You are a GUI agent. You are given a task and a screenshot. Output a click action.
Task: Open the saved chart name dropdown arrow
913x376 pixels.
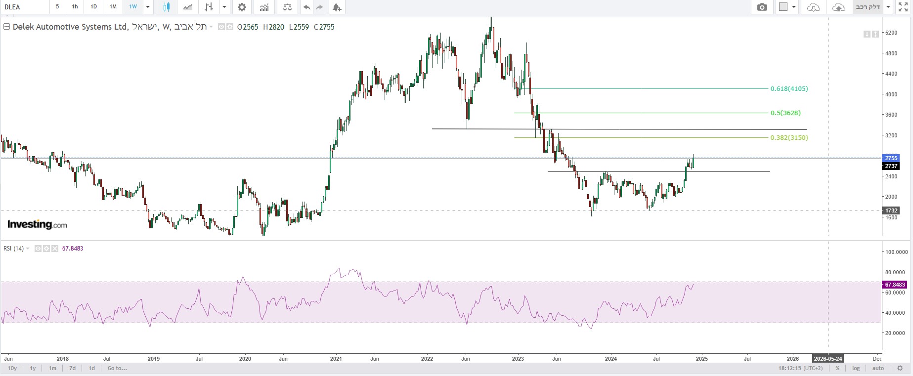888,7
